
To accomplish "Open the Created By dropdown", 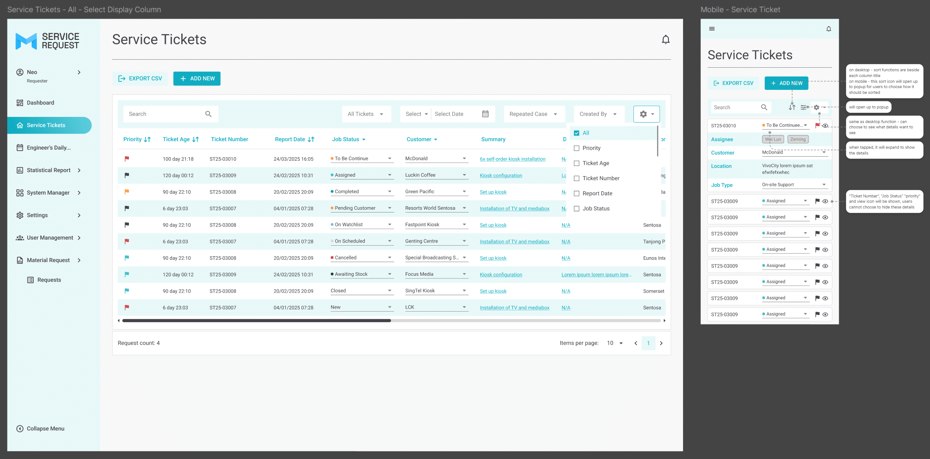I will coord(598,114).
